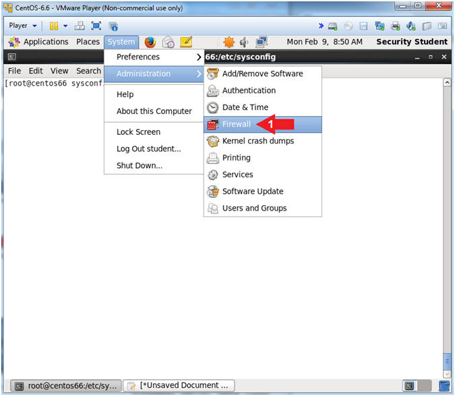Select the Administration submenu item

coord(154,74)
